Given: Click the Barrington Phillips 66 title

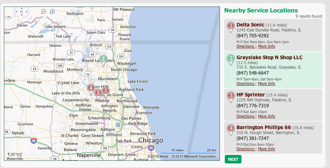Looking at the screenshot, I should (x=263, y=127).
